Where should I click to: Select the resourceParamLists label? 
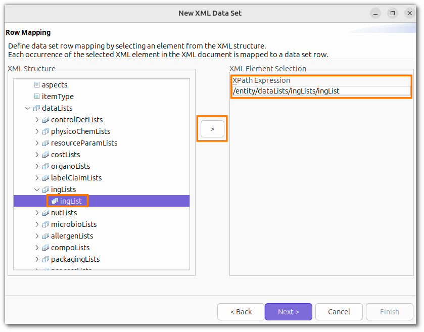point(84,143)
